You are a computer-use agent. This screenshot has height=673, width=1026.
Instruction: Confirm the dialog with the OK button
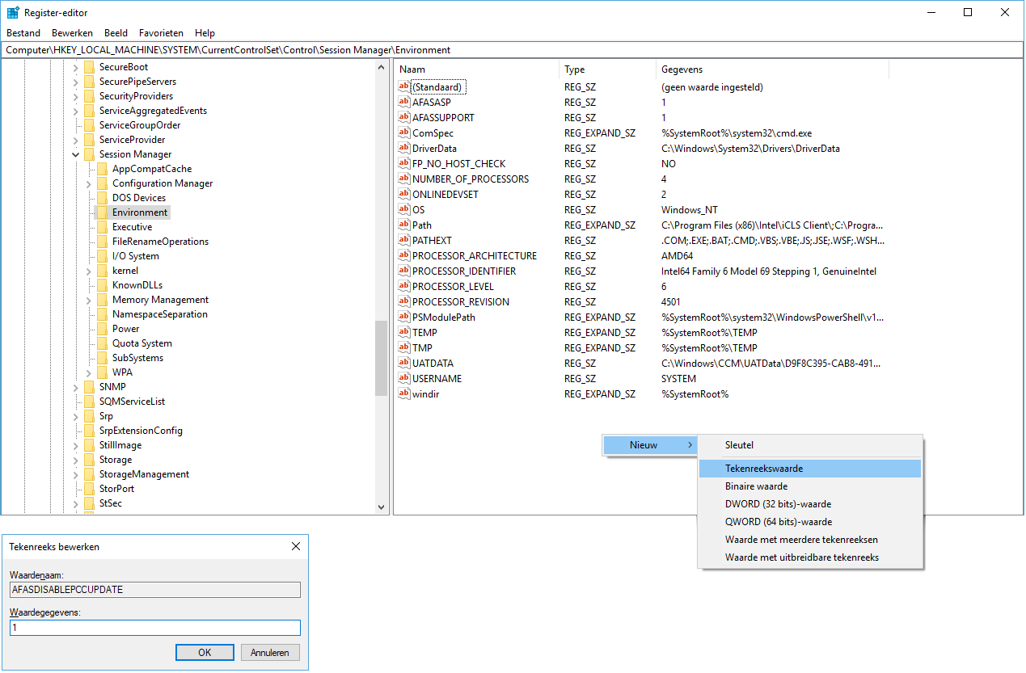point(205,652)
